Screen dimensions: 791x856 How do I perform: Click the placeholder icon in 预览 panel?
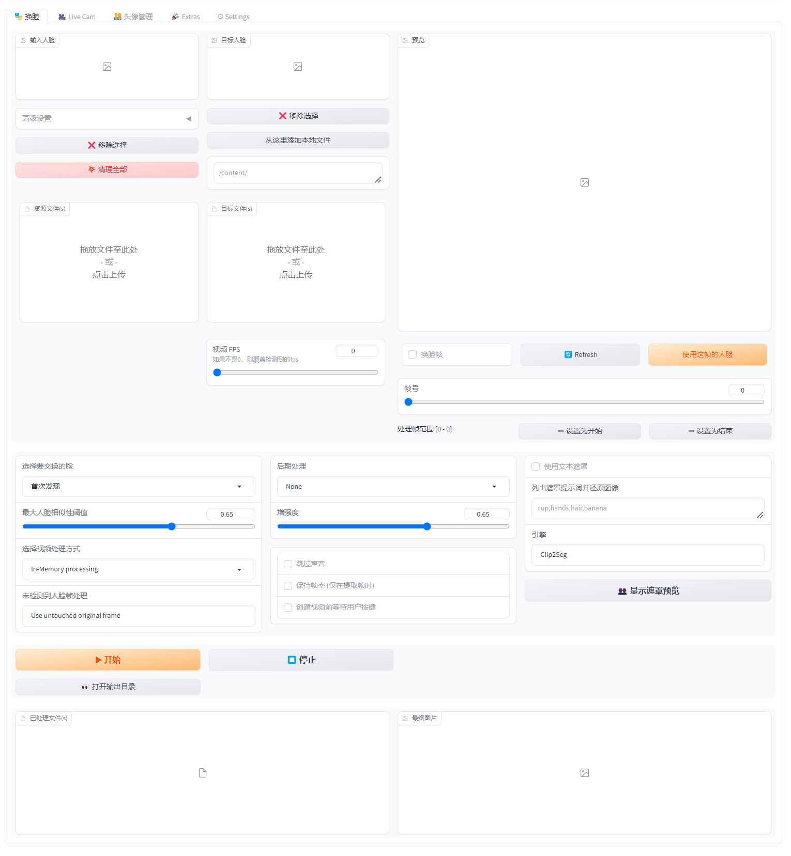tap(584, 182)
